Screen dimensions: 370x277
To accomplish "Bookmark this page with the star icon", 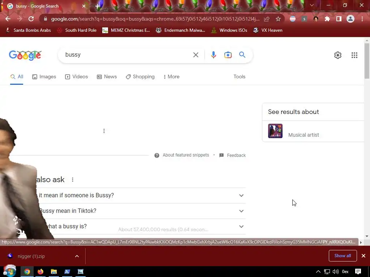I will coord(278,19).
